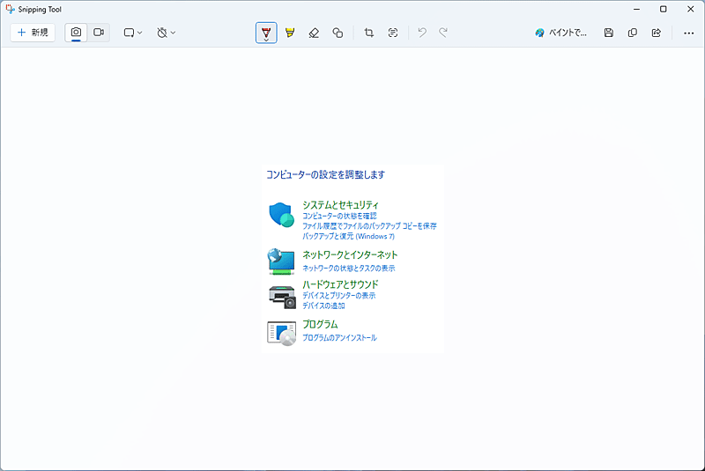Click the Snipping Tool title bar app icon
This screenshot has height=471, width=705.
[10, 9]
